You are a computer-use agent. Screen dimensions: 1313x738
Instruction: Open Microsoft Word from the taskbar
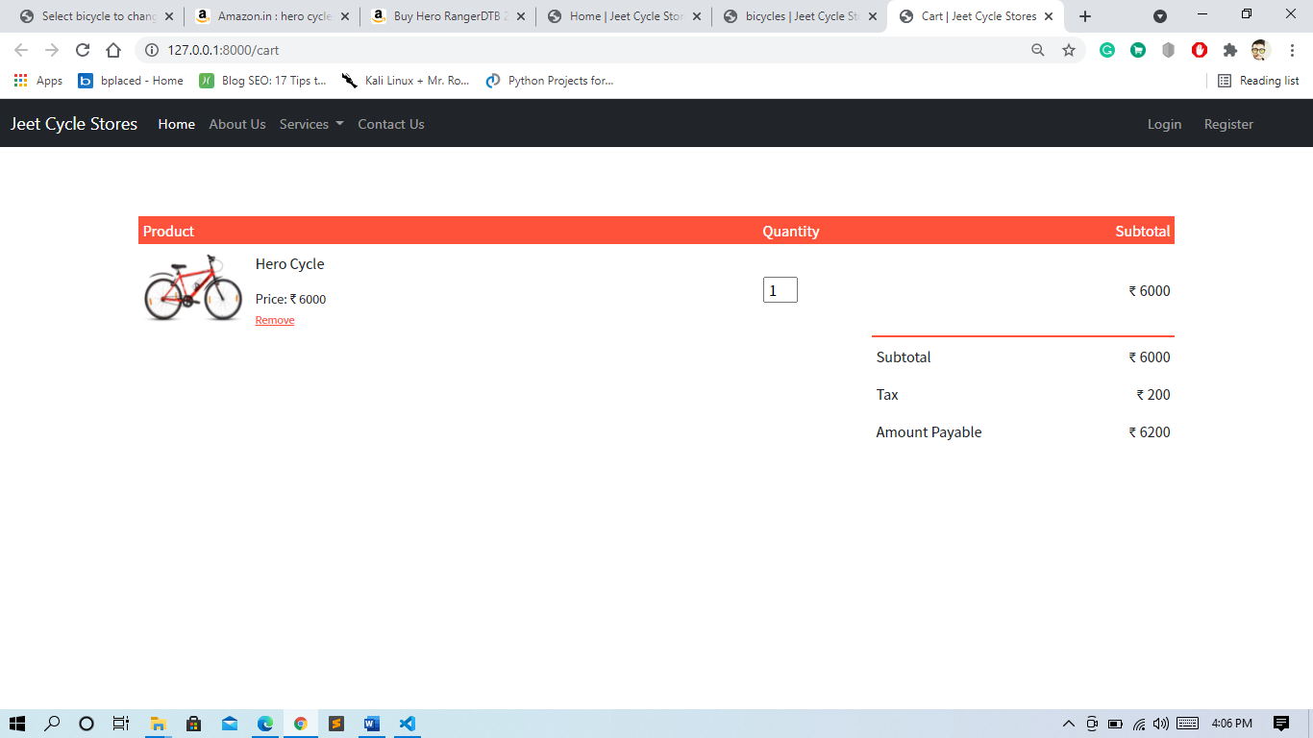[372, 724]
